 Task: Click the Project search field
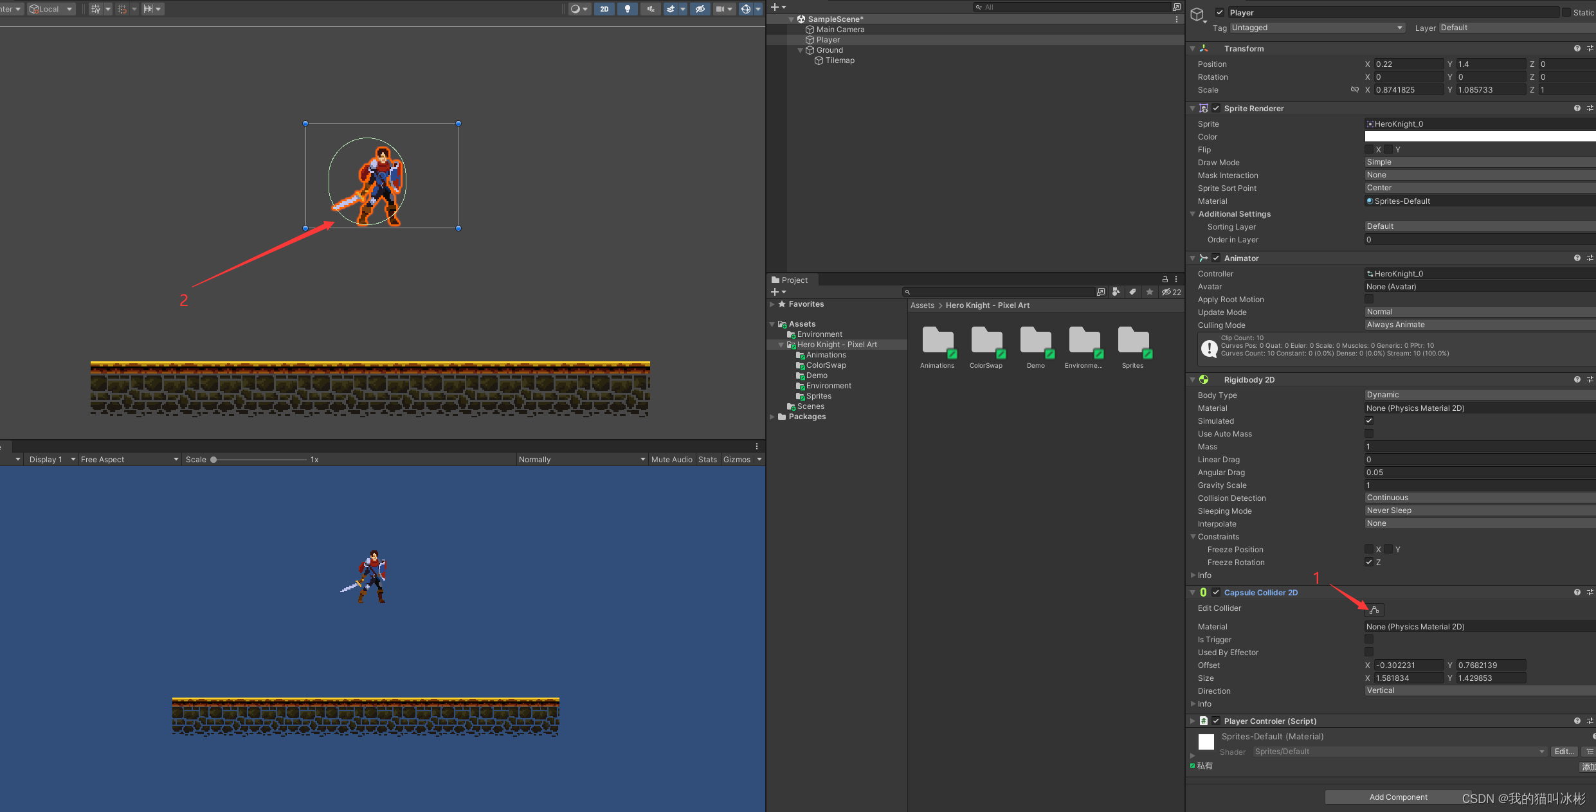[999, 292]
